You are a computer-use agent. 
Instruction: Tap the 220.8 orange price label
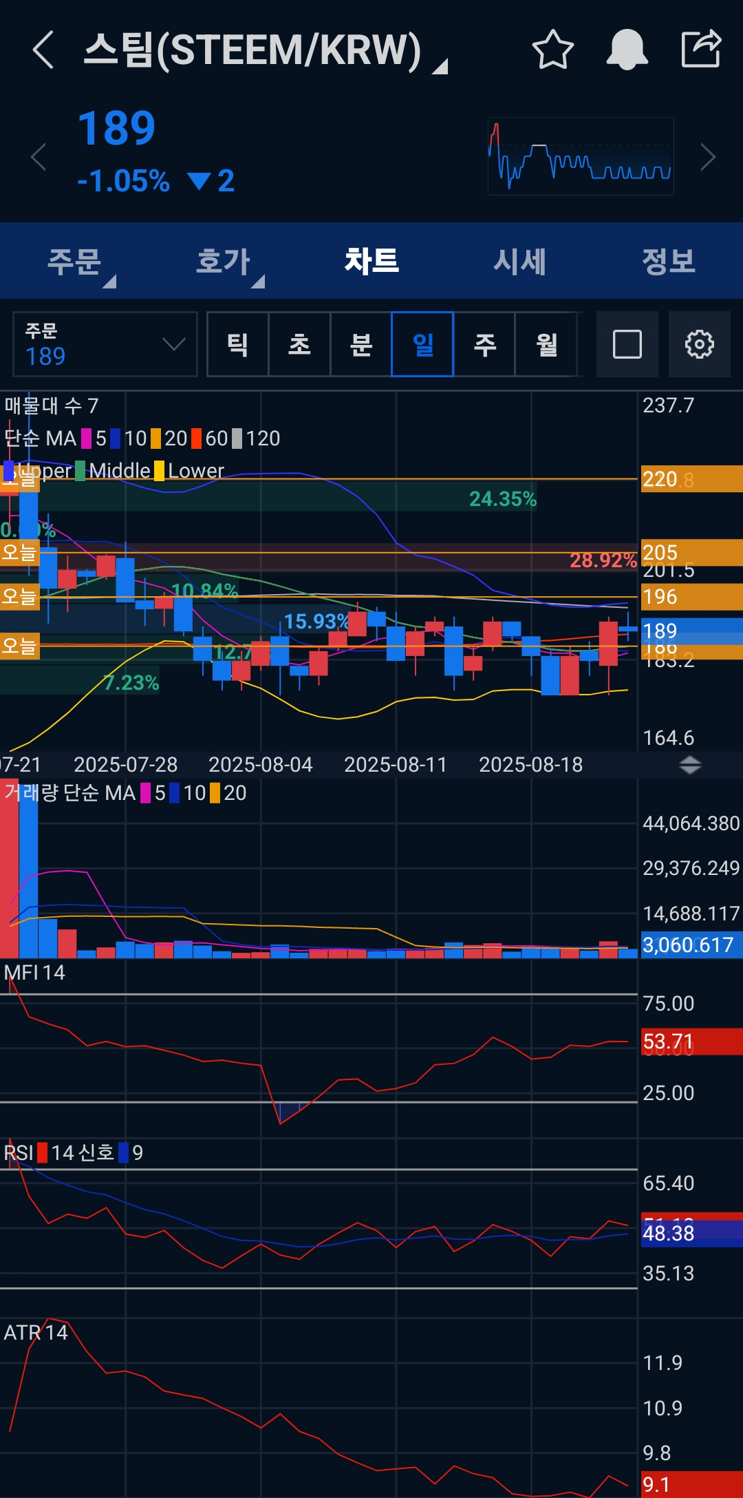pos(691,478)
